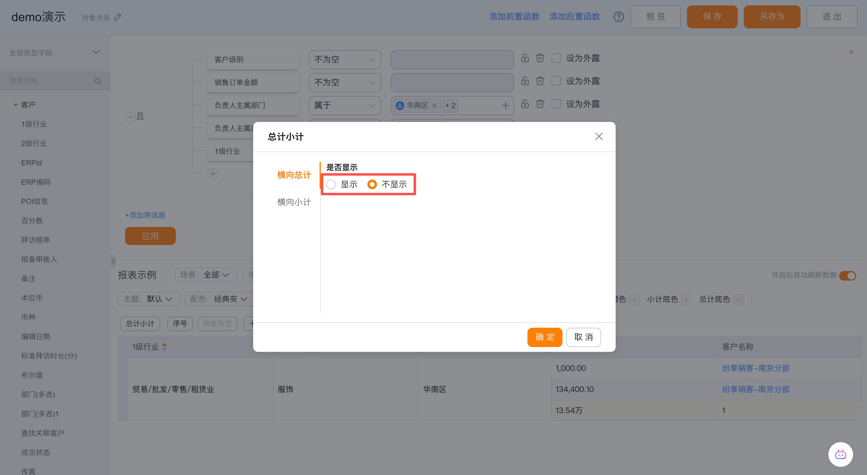Open the AI assistant robot icon

[x=840, y=454]
